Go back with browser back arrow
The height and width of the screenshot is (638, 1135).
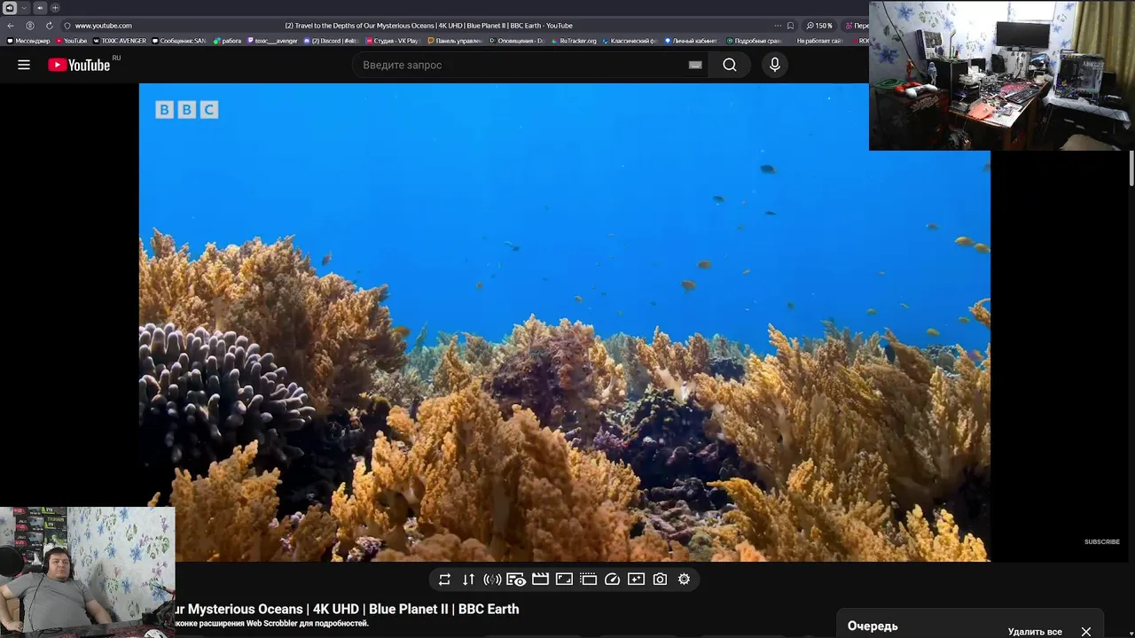pyautogui.click(x=11, y=26)
